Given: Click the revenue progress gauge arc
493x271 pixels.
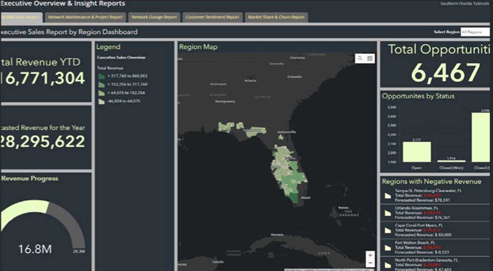Looking at the screenshot, I should click(30, 207).
